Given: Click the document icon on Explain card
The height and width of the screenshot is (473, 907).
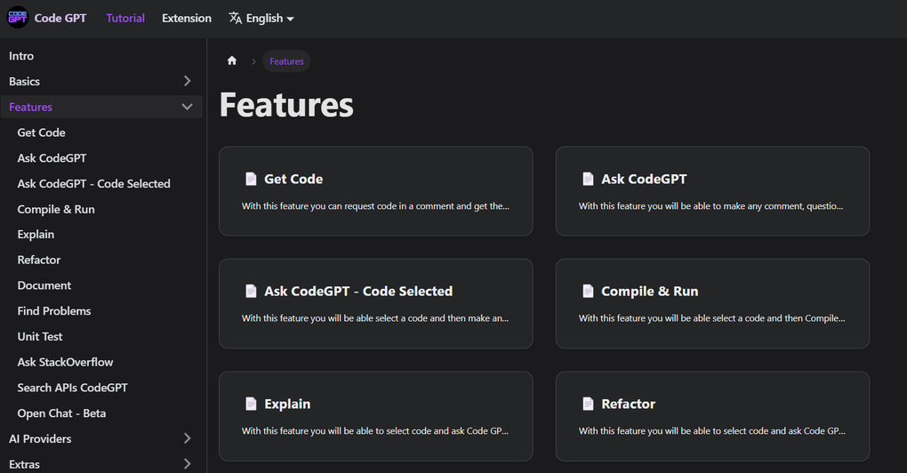Looking at the screenshot, I should pyautogui.click(x=251, y=404).
